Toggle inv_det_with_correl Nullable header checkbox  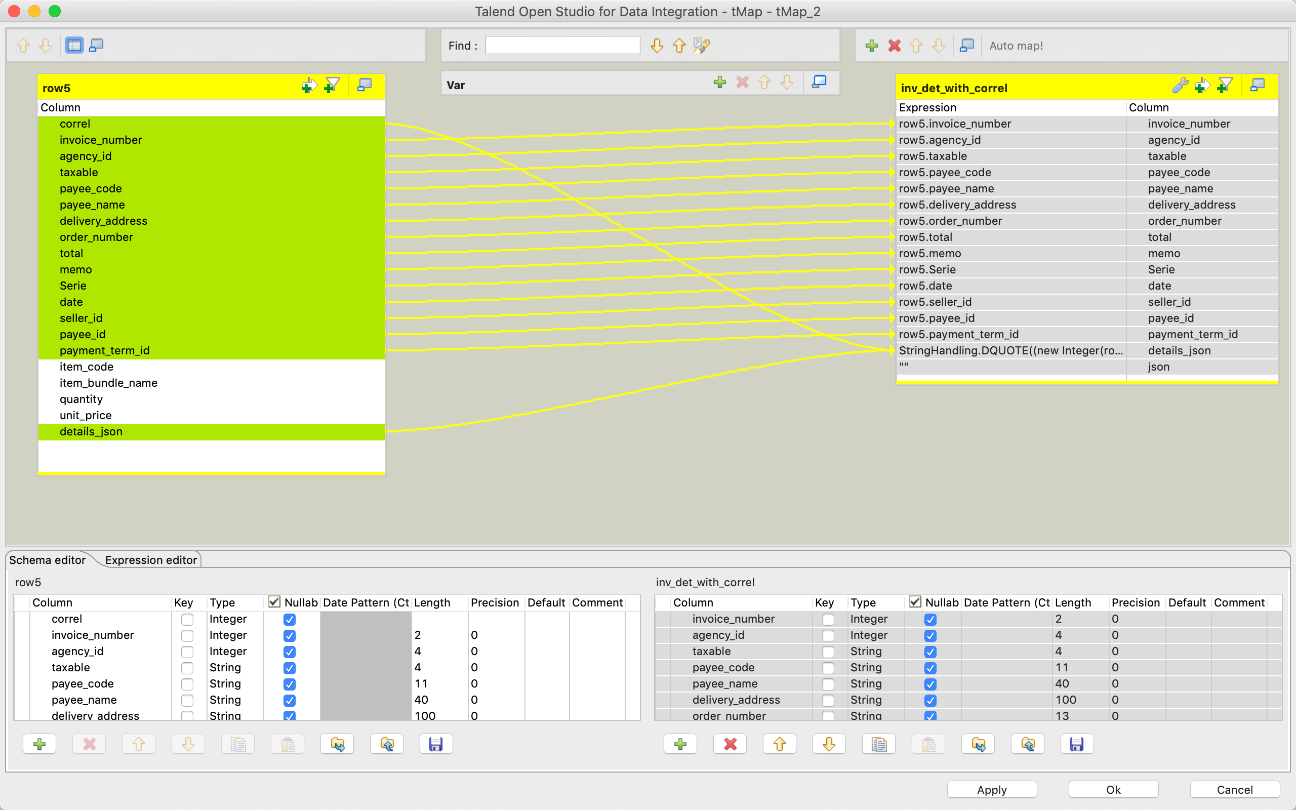pos(915,602)
